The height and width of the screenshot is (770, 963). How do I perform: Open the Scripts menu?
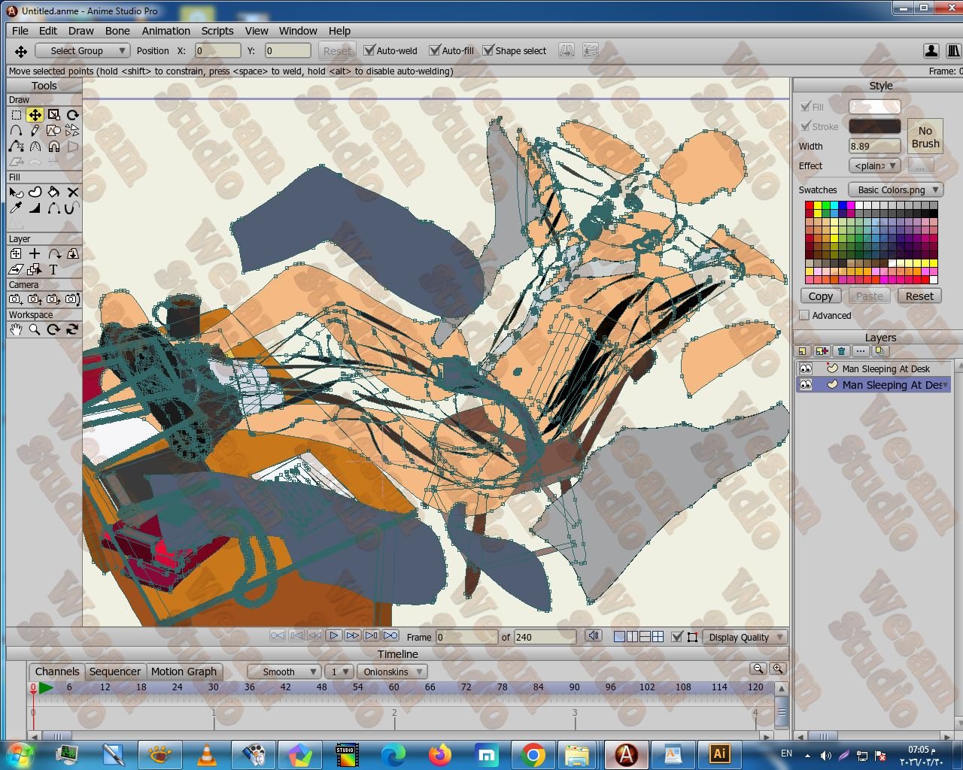coord(217,31)
